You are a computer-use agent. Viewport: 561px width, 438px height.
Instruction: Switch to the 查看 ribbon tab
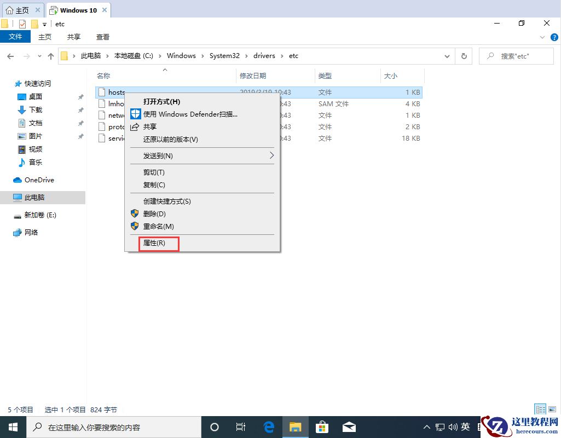coord(103,37)
